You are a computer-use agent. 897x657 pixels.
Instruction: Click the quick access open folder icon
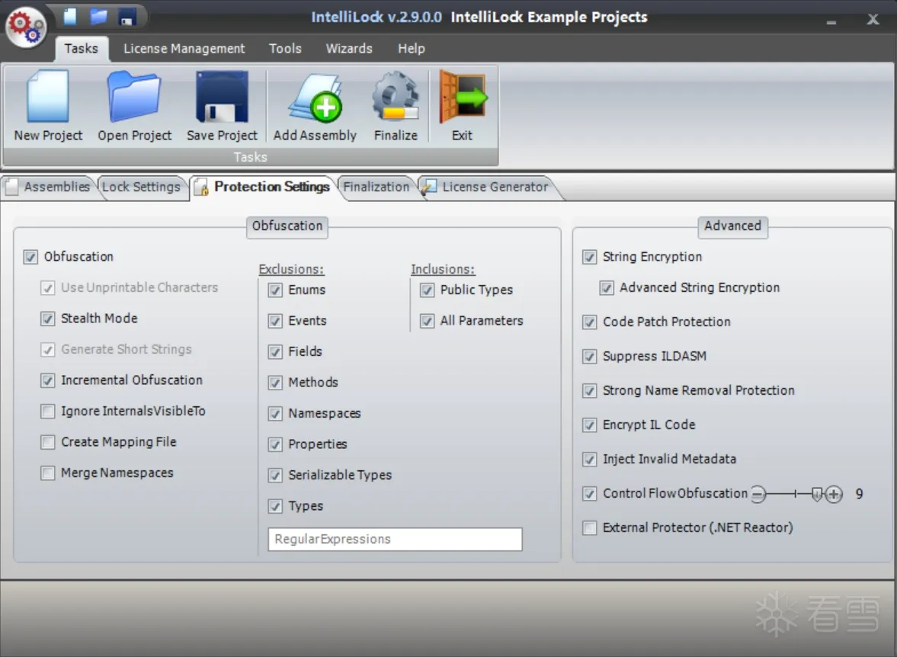[x=98, y=16]
